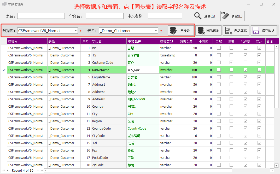Click the 查询(S) button
This screenshot has width=280, height=174.
tap(205, 16)
